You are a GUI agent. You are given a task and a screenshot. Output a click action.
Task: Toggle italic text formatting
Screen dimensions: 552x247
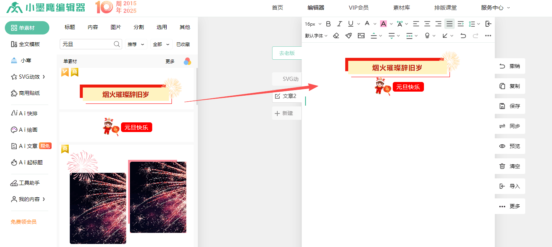coord(339,24)
